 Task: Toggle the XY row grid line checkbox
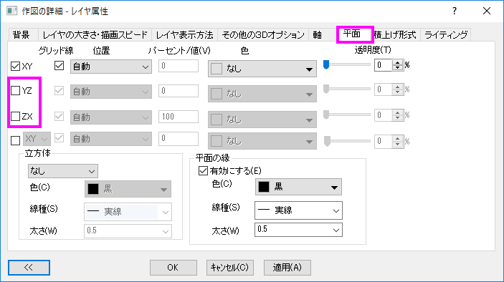click(x=59, y=66)
